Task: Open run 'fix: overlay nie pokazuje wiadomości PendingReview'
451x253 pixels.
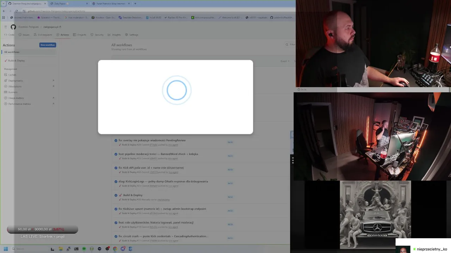Action: click(152, 140)
